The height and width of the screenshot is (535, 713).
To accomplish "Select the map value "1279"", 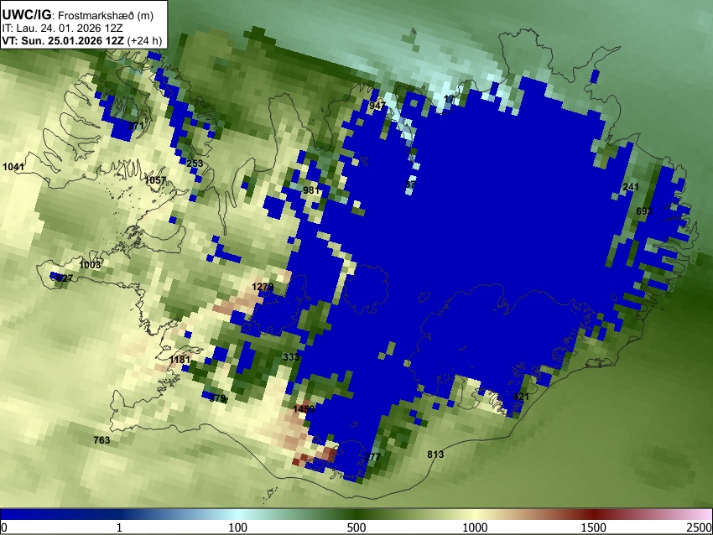I will tap(263, 287).
